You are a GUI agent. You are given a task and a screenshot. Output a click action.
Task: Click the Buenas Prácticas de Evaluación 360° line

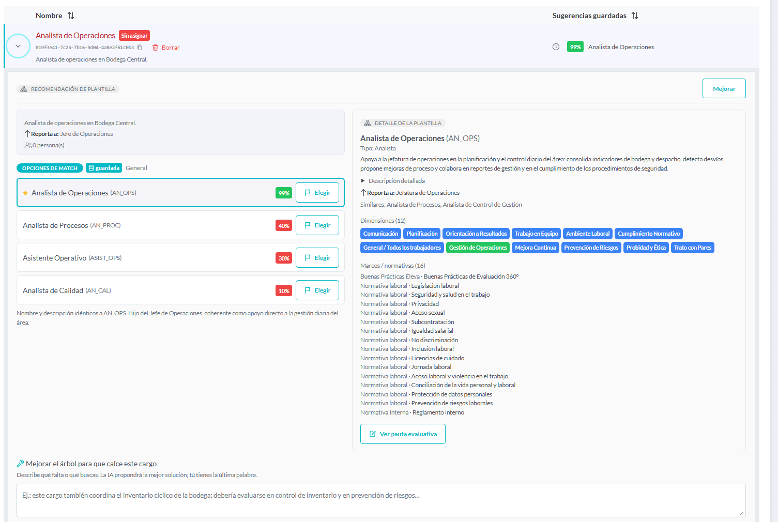tap(439, 277)
